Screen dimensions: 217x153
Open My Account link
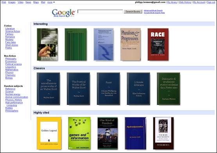tap(199, 2)
